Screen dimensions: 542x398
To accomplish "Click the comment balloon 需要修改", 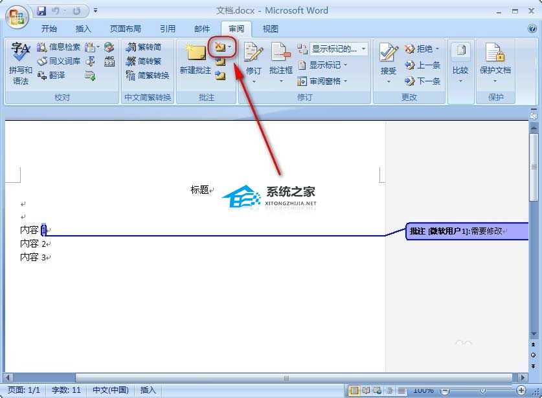I will point(468,231).
